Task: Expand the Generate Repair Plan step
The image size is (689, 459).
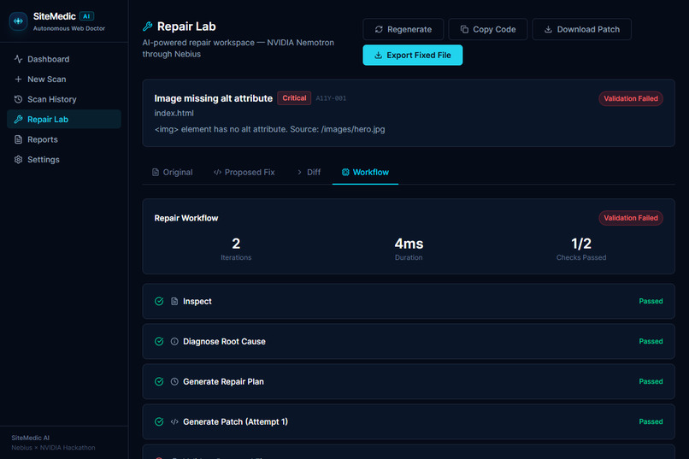Action: point(409,381)
